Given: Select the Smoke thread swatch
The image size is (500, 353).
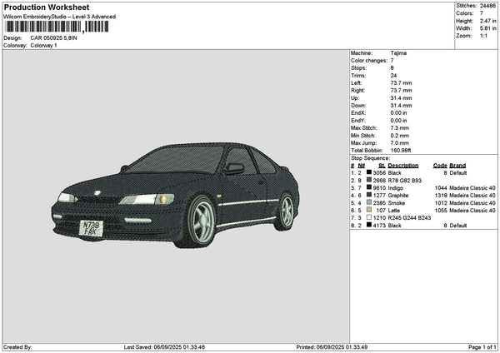Looking at the screenshot, I should (369, 202).
